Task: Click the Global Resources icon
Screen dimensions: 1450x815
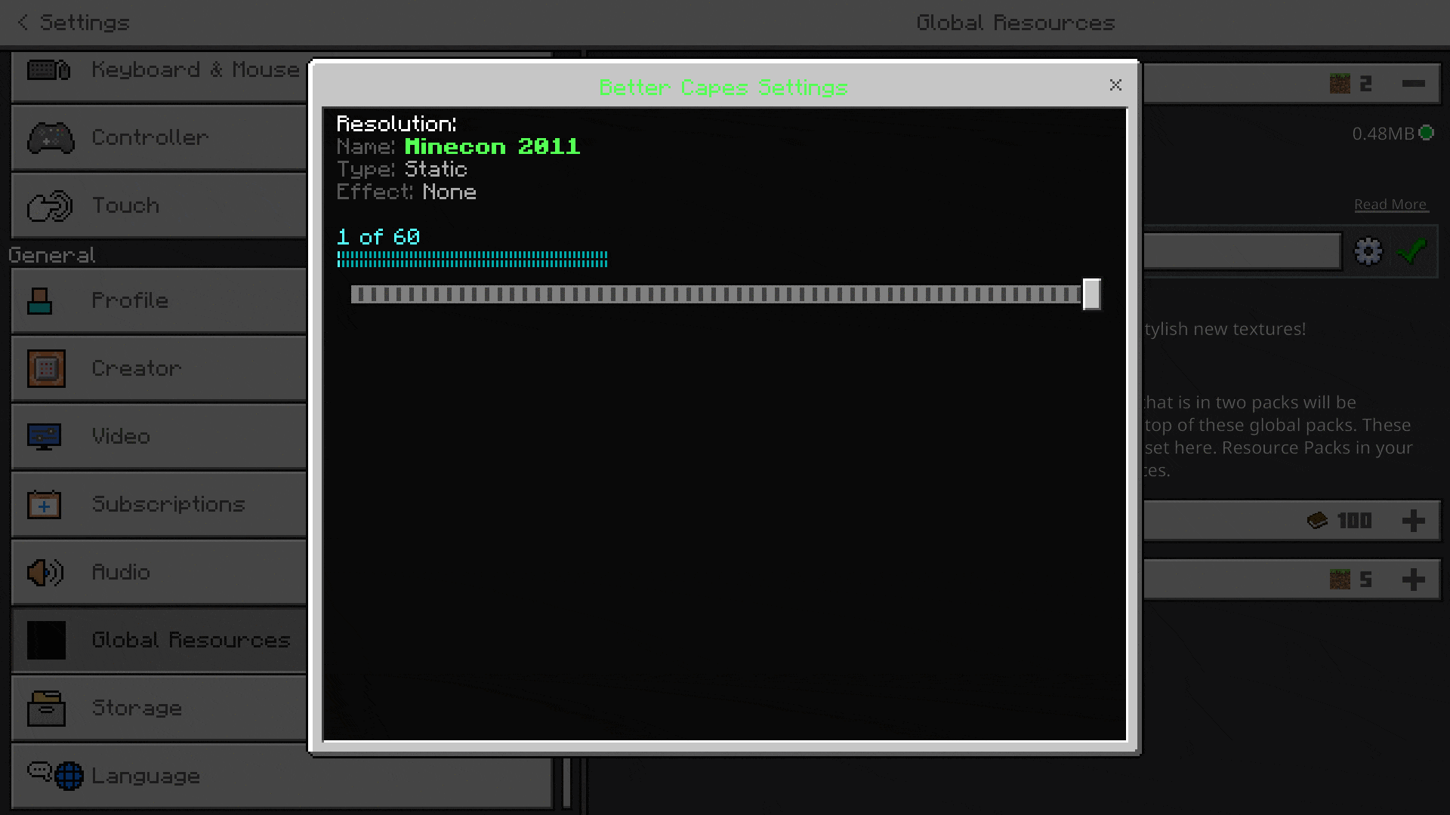Action: coord(44,640)
